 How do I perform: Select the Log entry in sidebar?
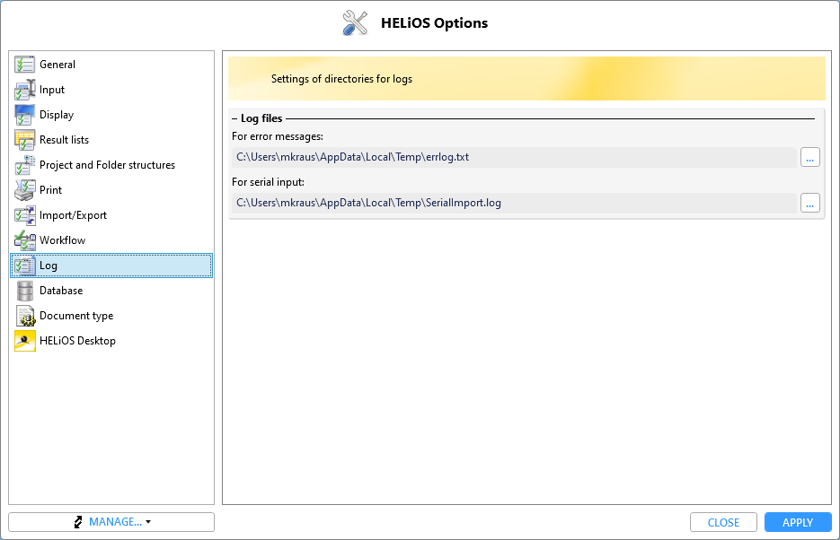point(49,266)
